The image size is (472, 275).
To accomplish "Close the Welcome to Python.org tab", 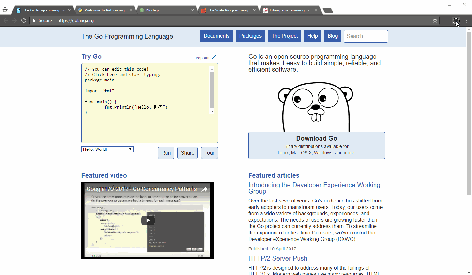I will (131, 10).
